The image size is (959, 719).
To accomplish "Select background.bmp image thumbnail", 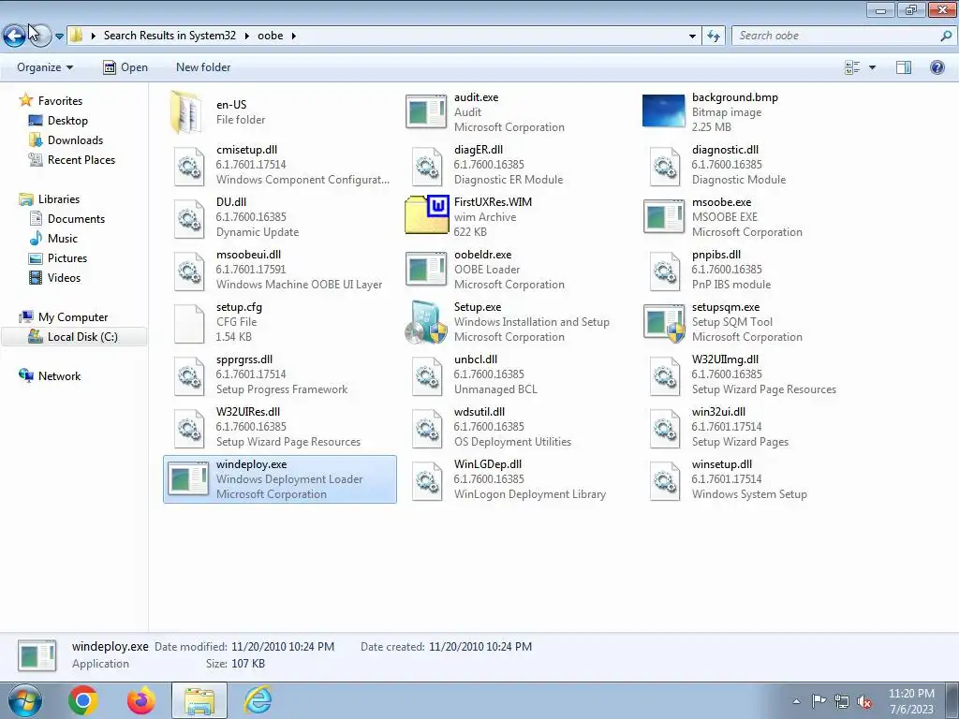I will tap(664, 111).
